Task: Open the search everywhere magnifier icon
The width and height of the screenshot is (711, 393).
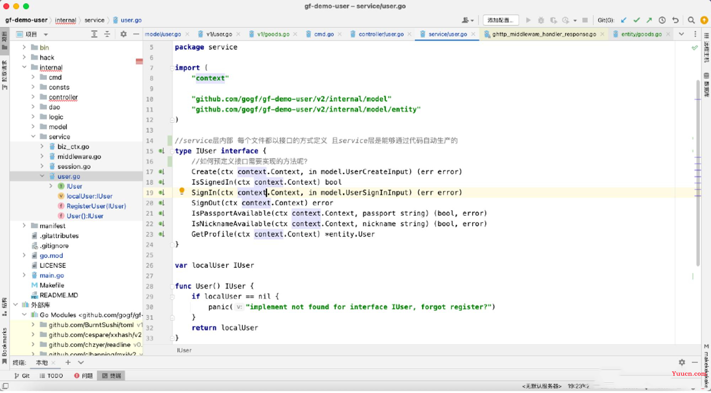Action: pyautogui.click(x=691, y=20)
